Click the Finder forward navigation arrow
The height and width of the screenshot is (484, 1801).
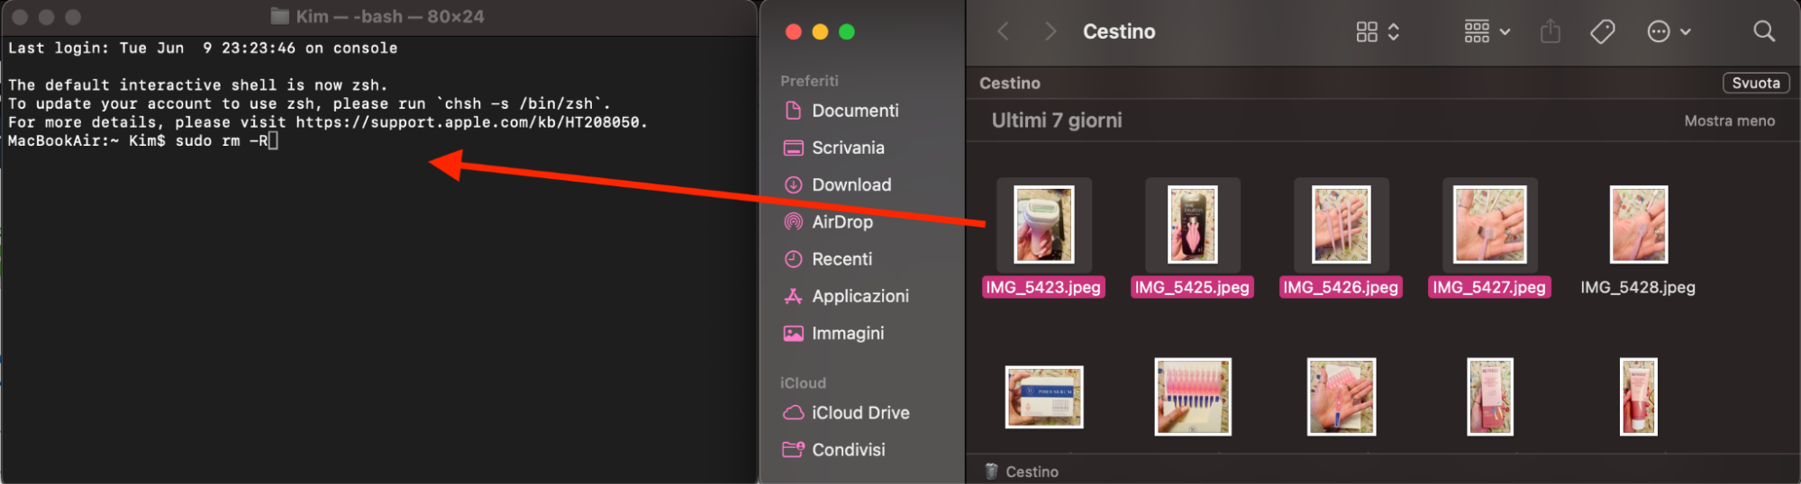(1051, 31)
